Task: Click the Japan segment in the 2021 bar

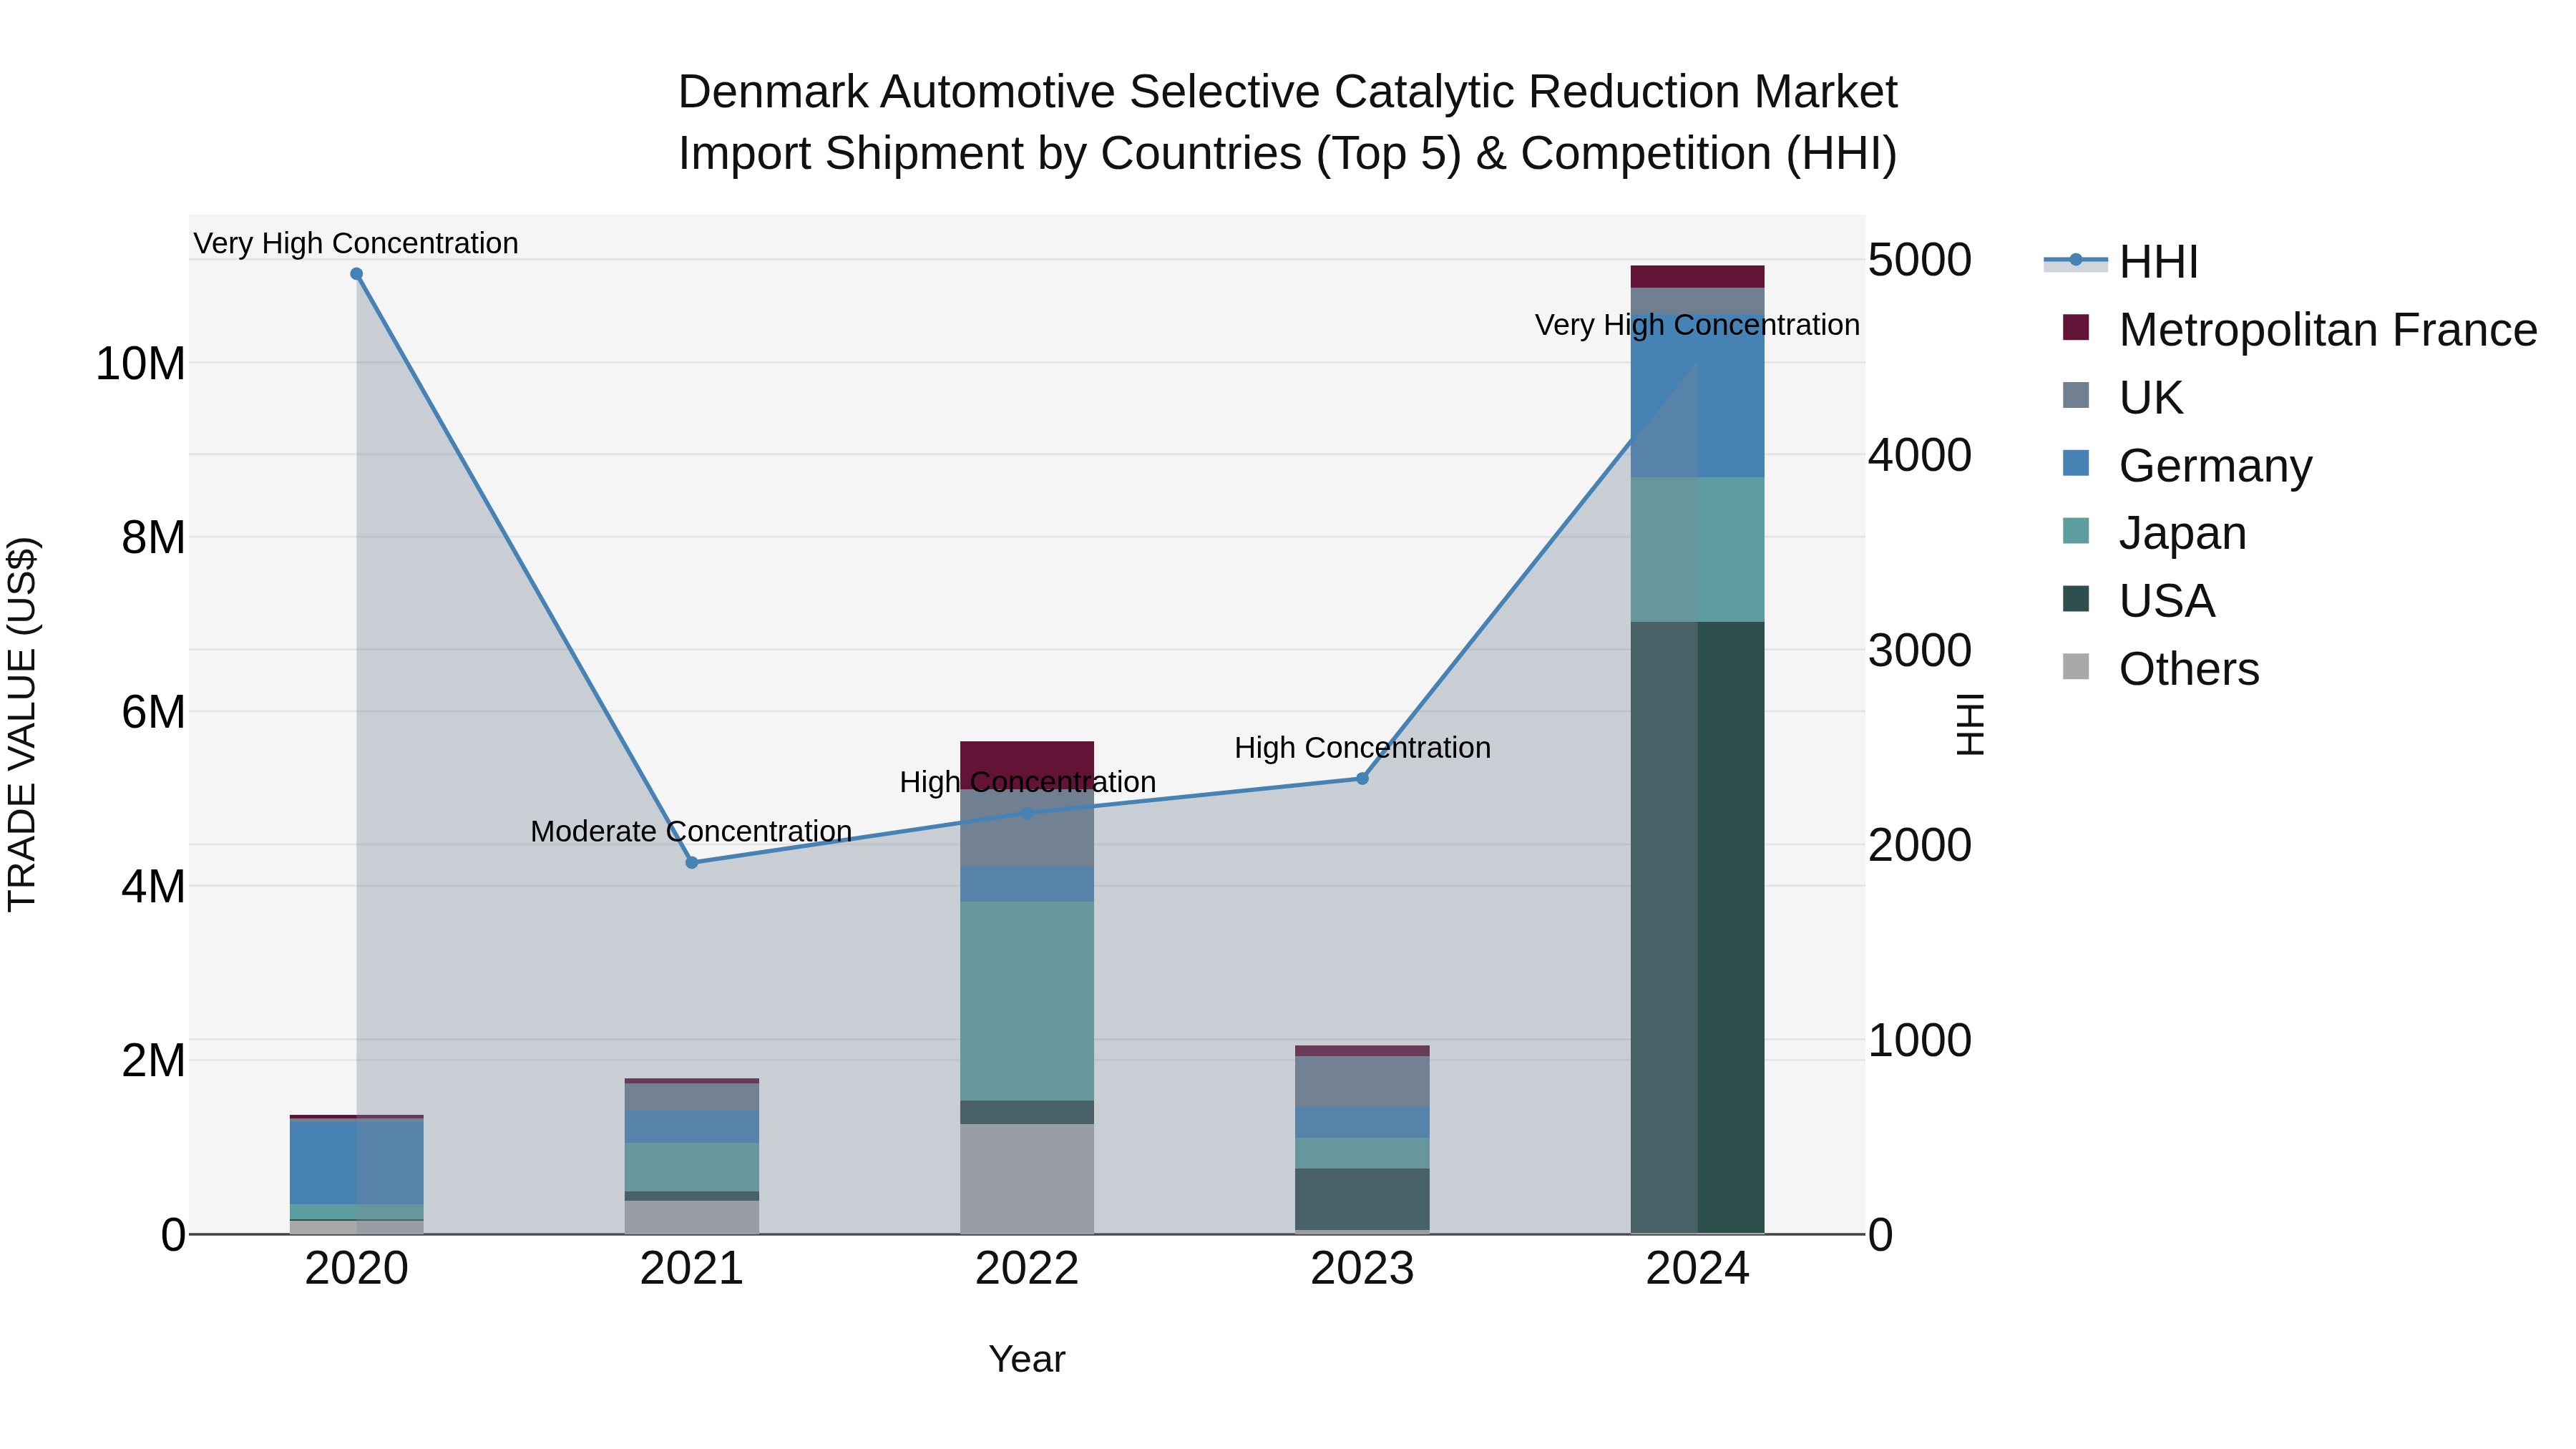Action: (692, 1167)
